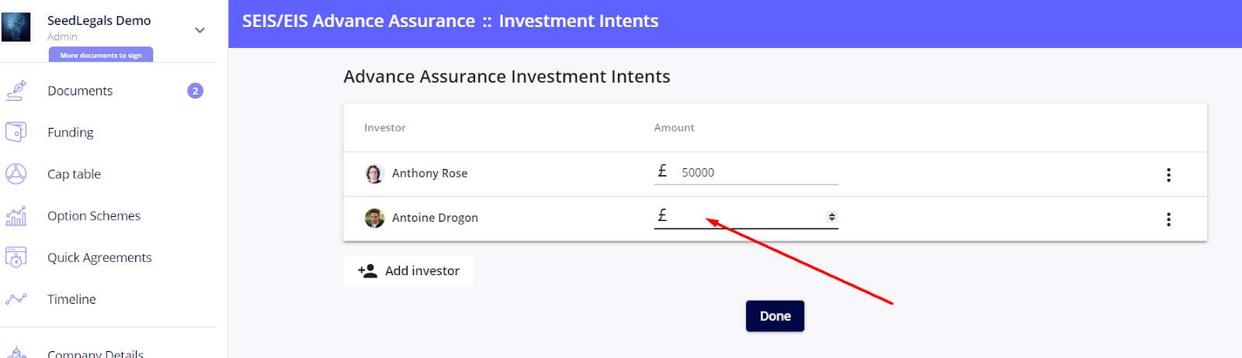Screen dimensions: 1242x358
Task: Expand the SeedLegals Demo company chevron
Action: point(199,30)
